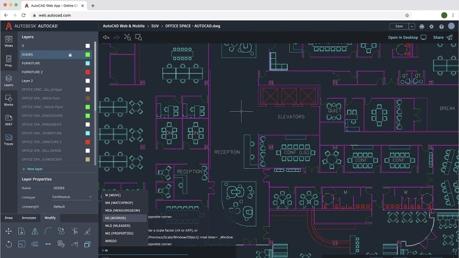
Task: Click the Undo arrow in canvas toolbar
Action: pyautogui.click(x=106, y=37)
